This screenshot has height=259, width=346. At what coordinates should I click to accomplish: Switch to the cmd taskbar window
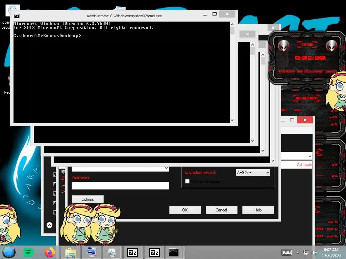pos(174,252)
